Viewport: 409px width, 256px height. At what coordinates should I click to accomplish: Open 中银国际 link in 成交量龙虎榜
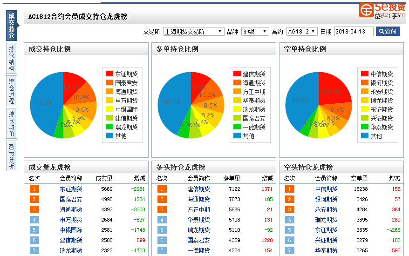[71, 230]
